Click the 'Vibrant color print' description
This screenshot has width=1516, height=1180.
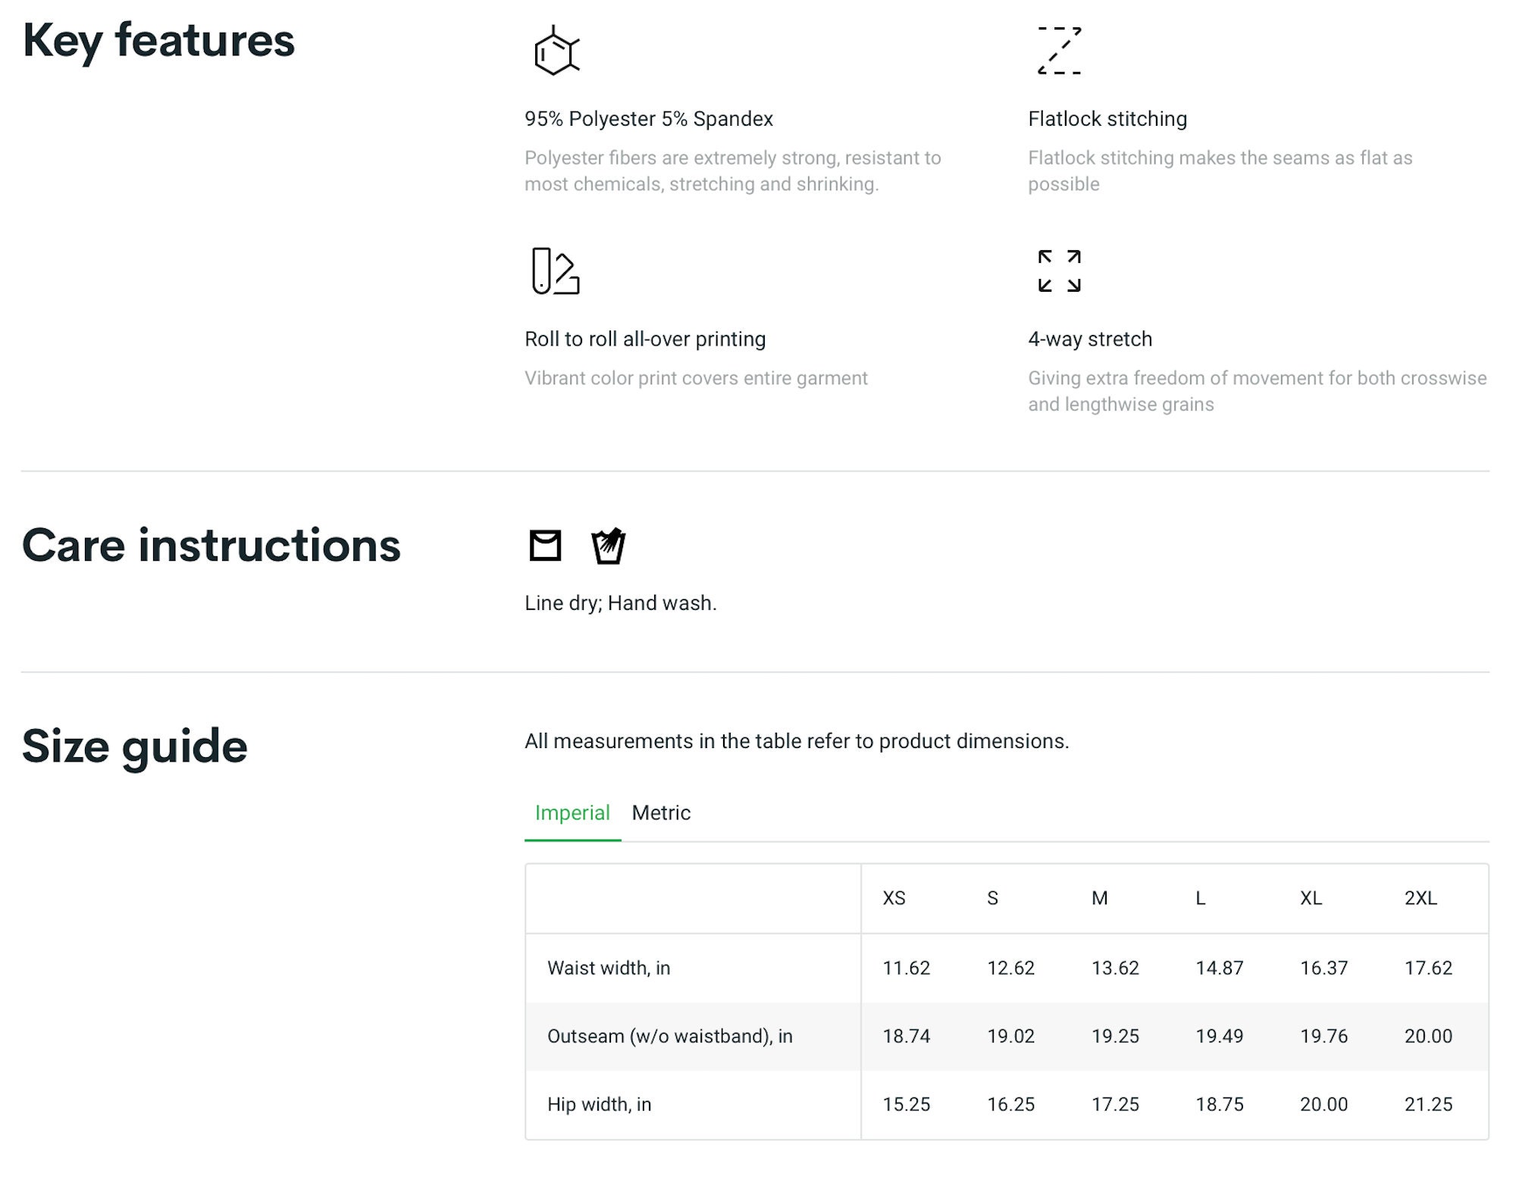point(696,378)
